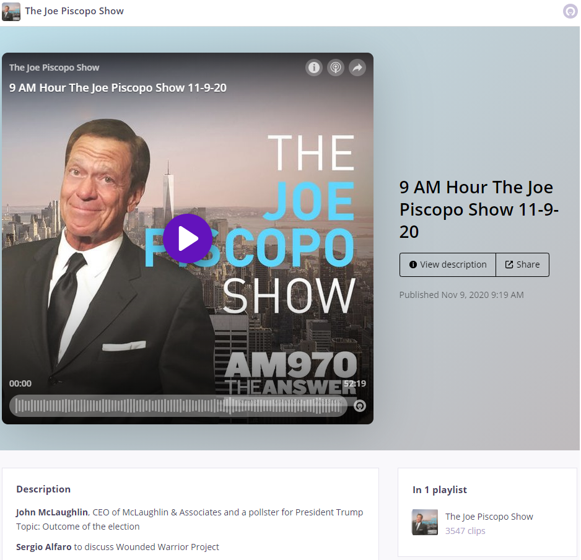Play the 9 AM Hour episode
This screenshot has height=560, width=581.
tap(189, 238)
